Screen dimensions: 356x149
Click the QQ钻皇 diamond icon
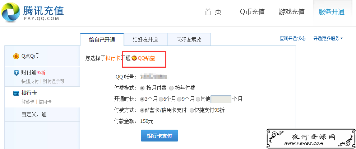click(x=134, y=58)
